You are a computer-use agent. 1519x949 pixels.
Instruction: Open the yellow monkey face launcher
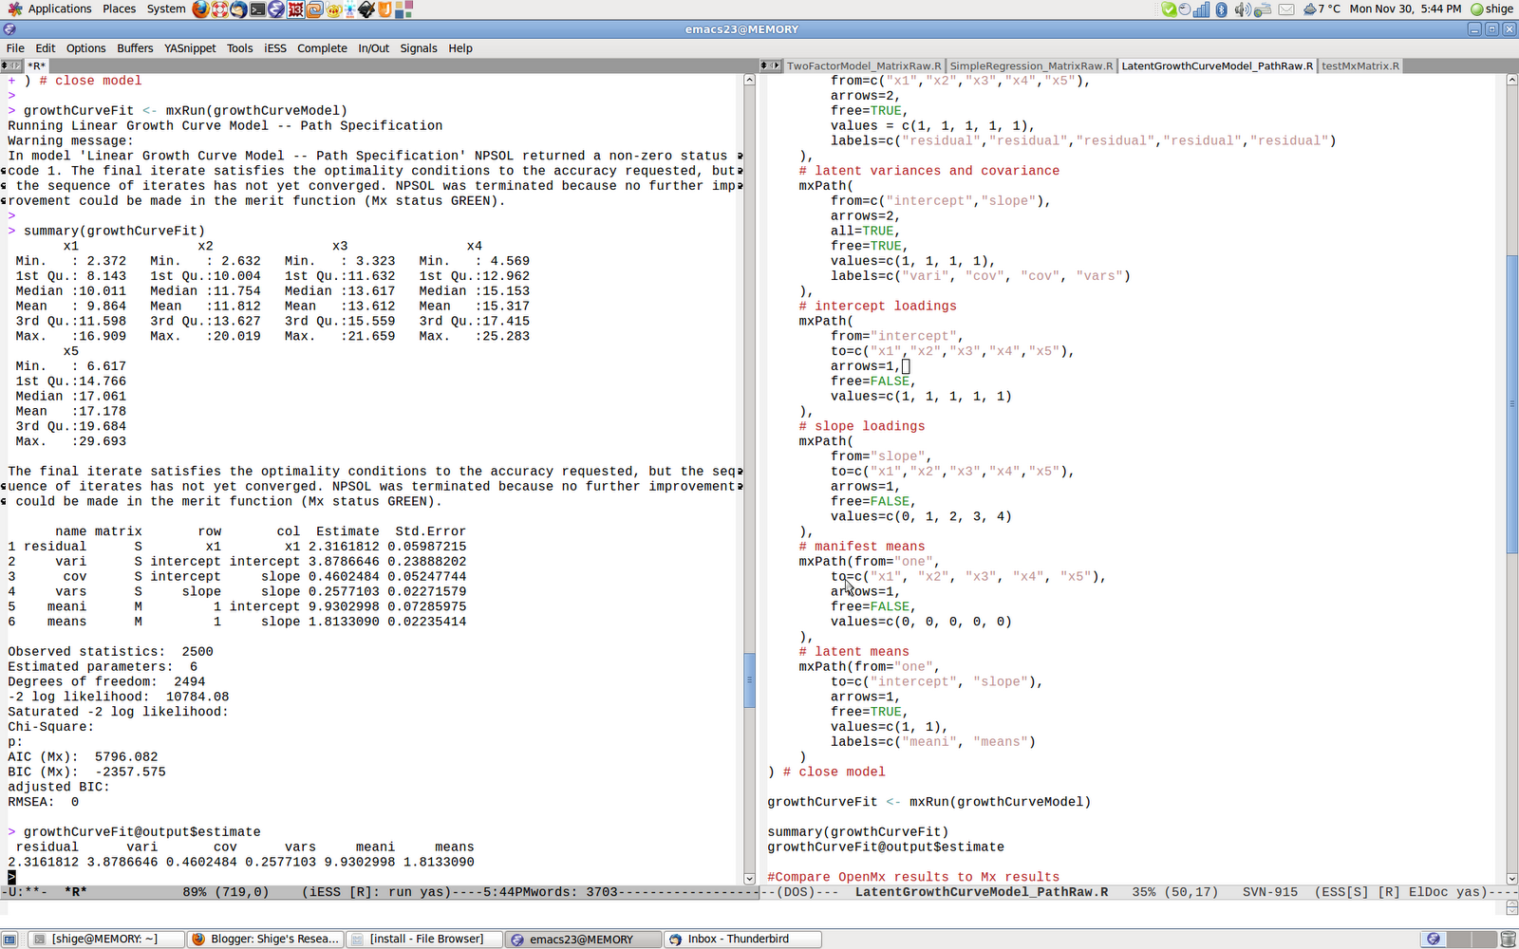click(x=333, y=9)
